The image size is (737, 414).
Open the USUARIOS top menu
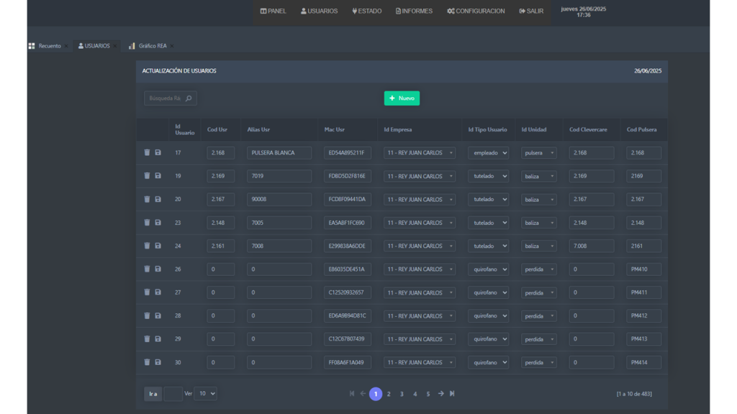[319, 11]
